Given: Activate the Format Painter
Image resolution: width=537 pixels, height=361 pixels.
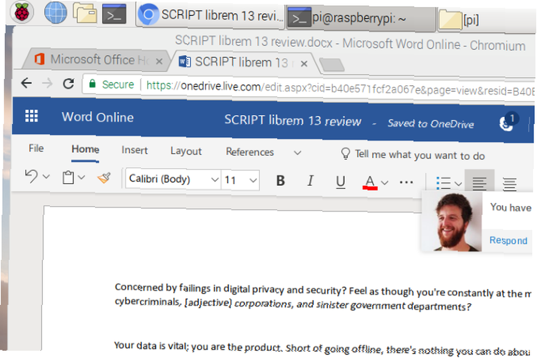Looking at the screenshot, I should point(104,178).
